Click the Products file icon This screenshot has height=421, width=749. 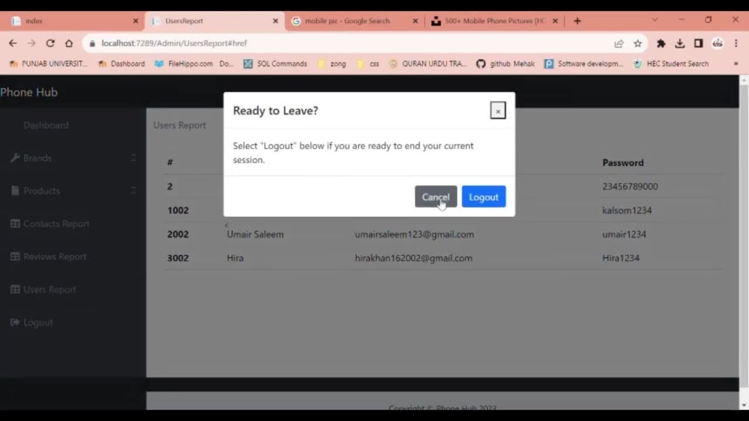click(15, 191)
